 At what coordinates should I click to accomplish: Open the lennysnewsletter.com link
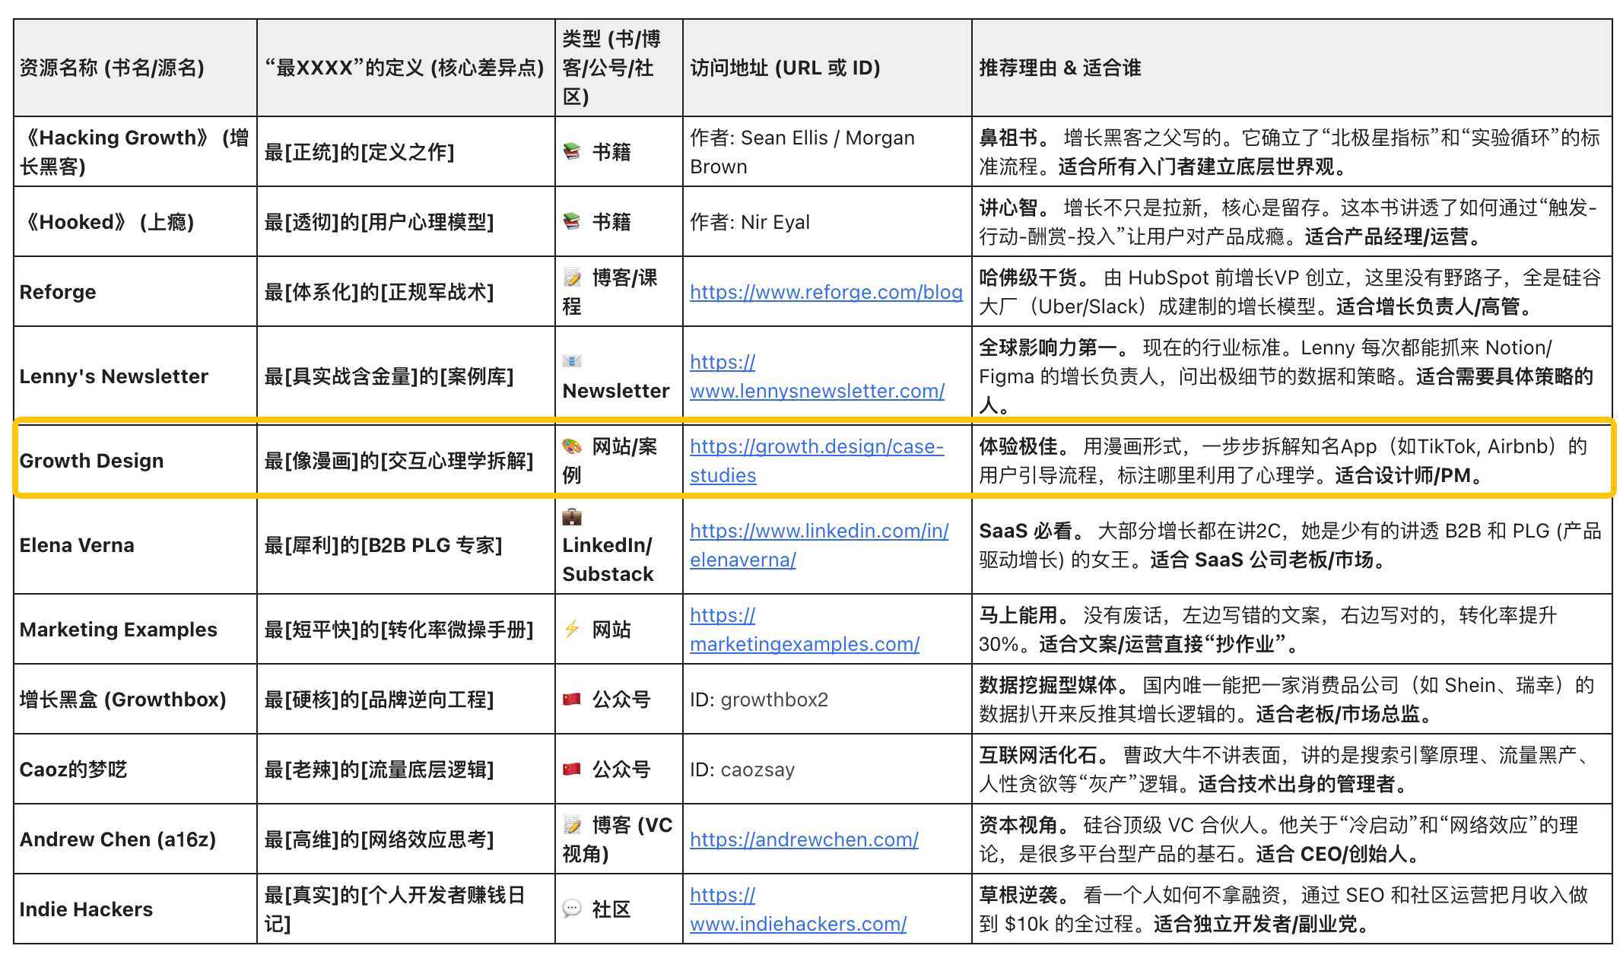817,391
